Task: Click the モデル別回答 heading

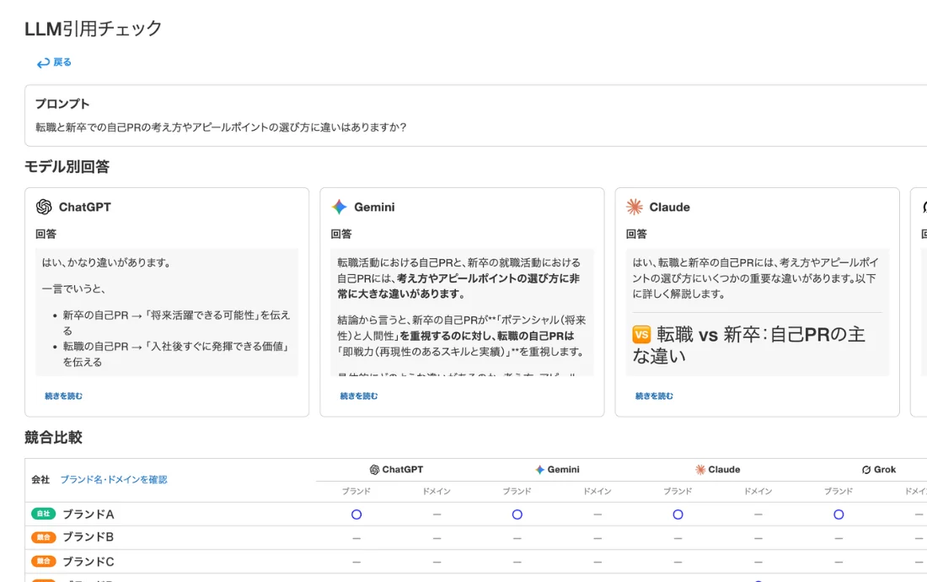Action: [67, 167]
